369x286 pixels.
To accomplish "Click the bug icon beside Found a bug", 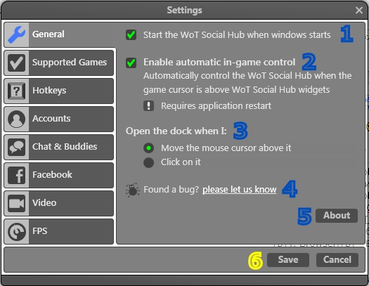I will (x=133, y=190).
